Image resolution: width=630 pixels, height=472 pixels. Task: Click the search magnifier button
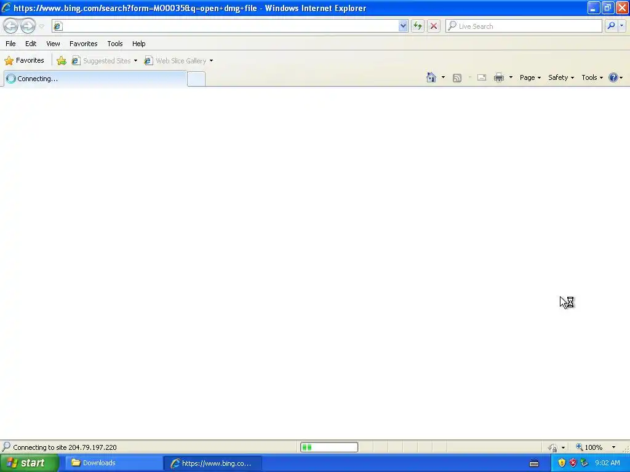611,26
